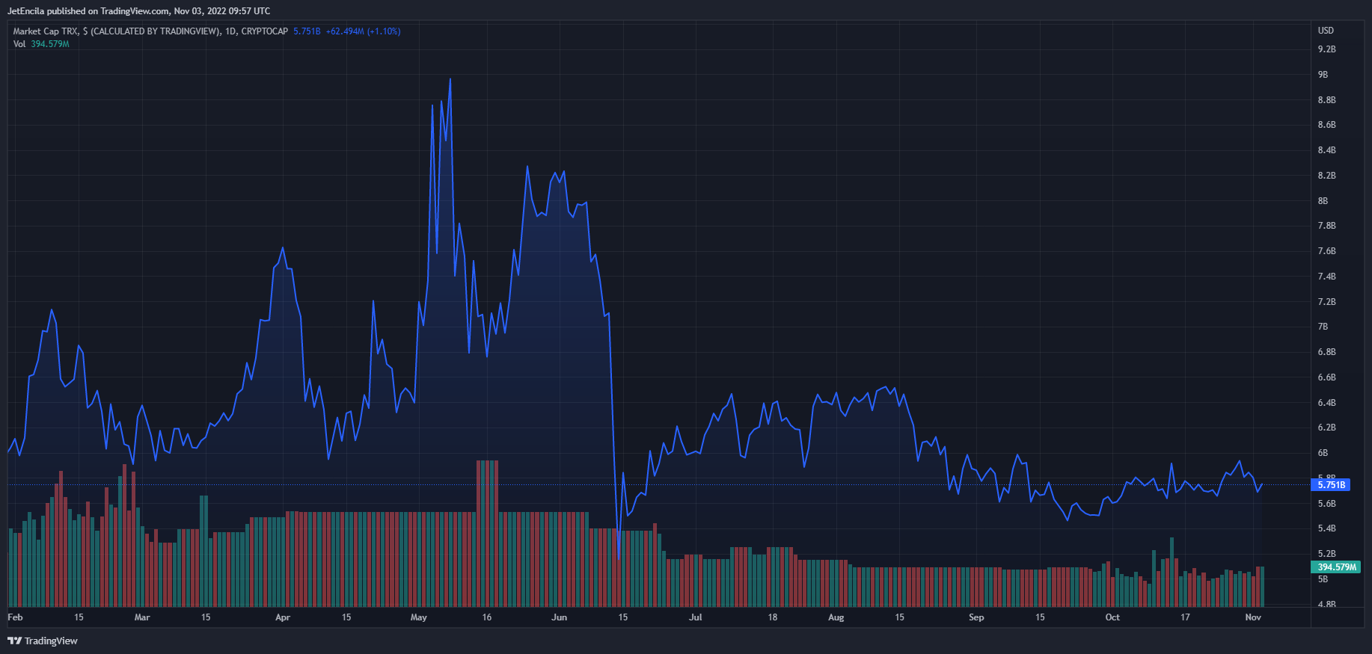The height and width of the screenshot is (654, 1372).
Task: Click the green 394.579M volume tag on axis
Action: coord(1337,567)
